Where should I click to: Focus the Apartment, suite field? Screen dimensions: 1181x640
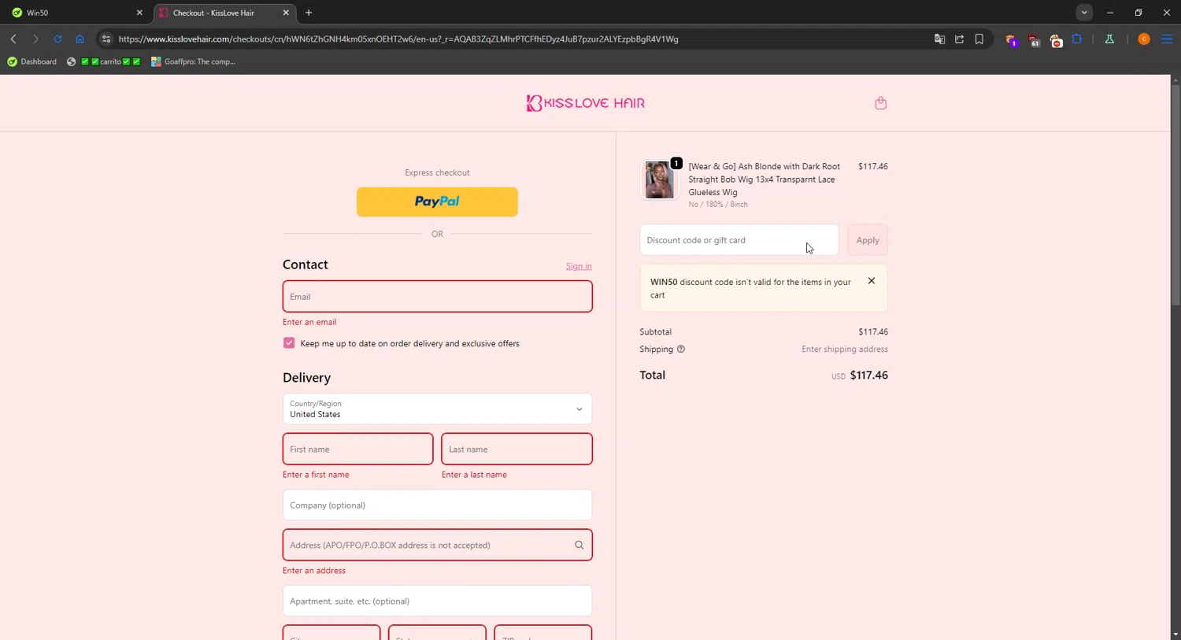click(x=437, y=601)
